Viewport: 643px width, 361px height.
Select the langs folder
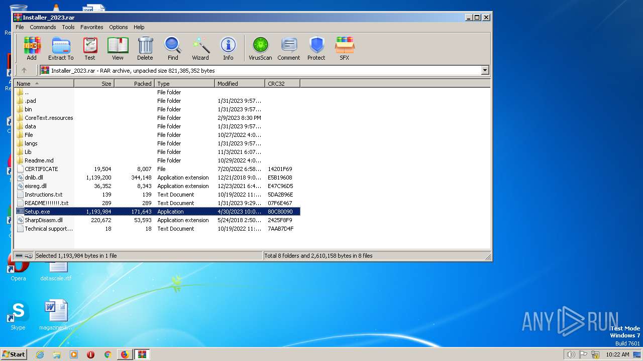click(157, 143)
